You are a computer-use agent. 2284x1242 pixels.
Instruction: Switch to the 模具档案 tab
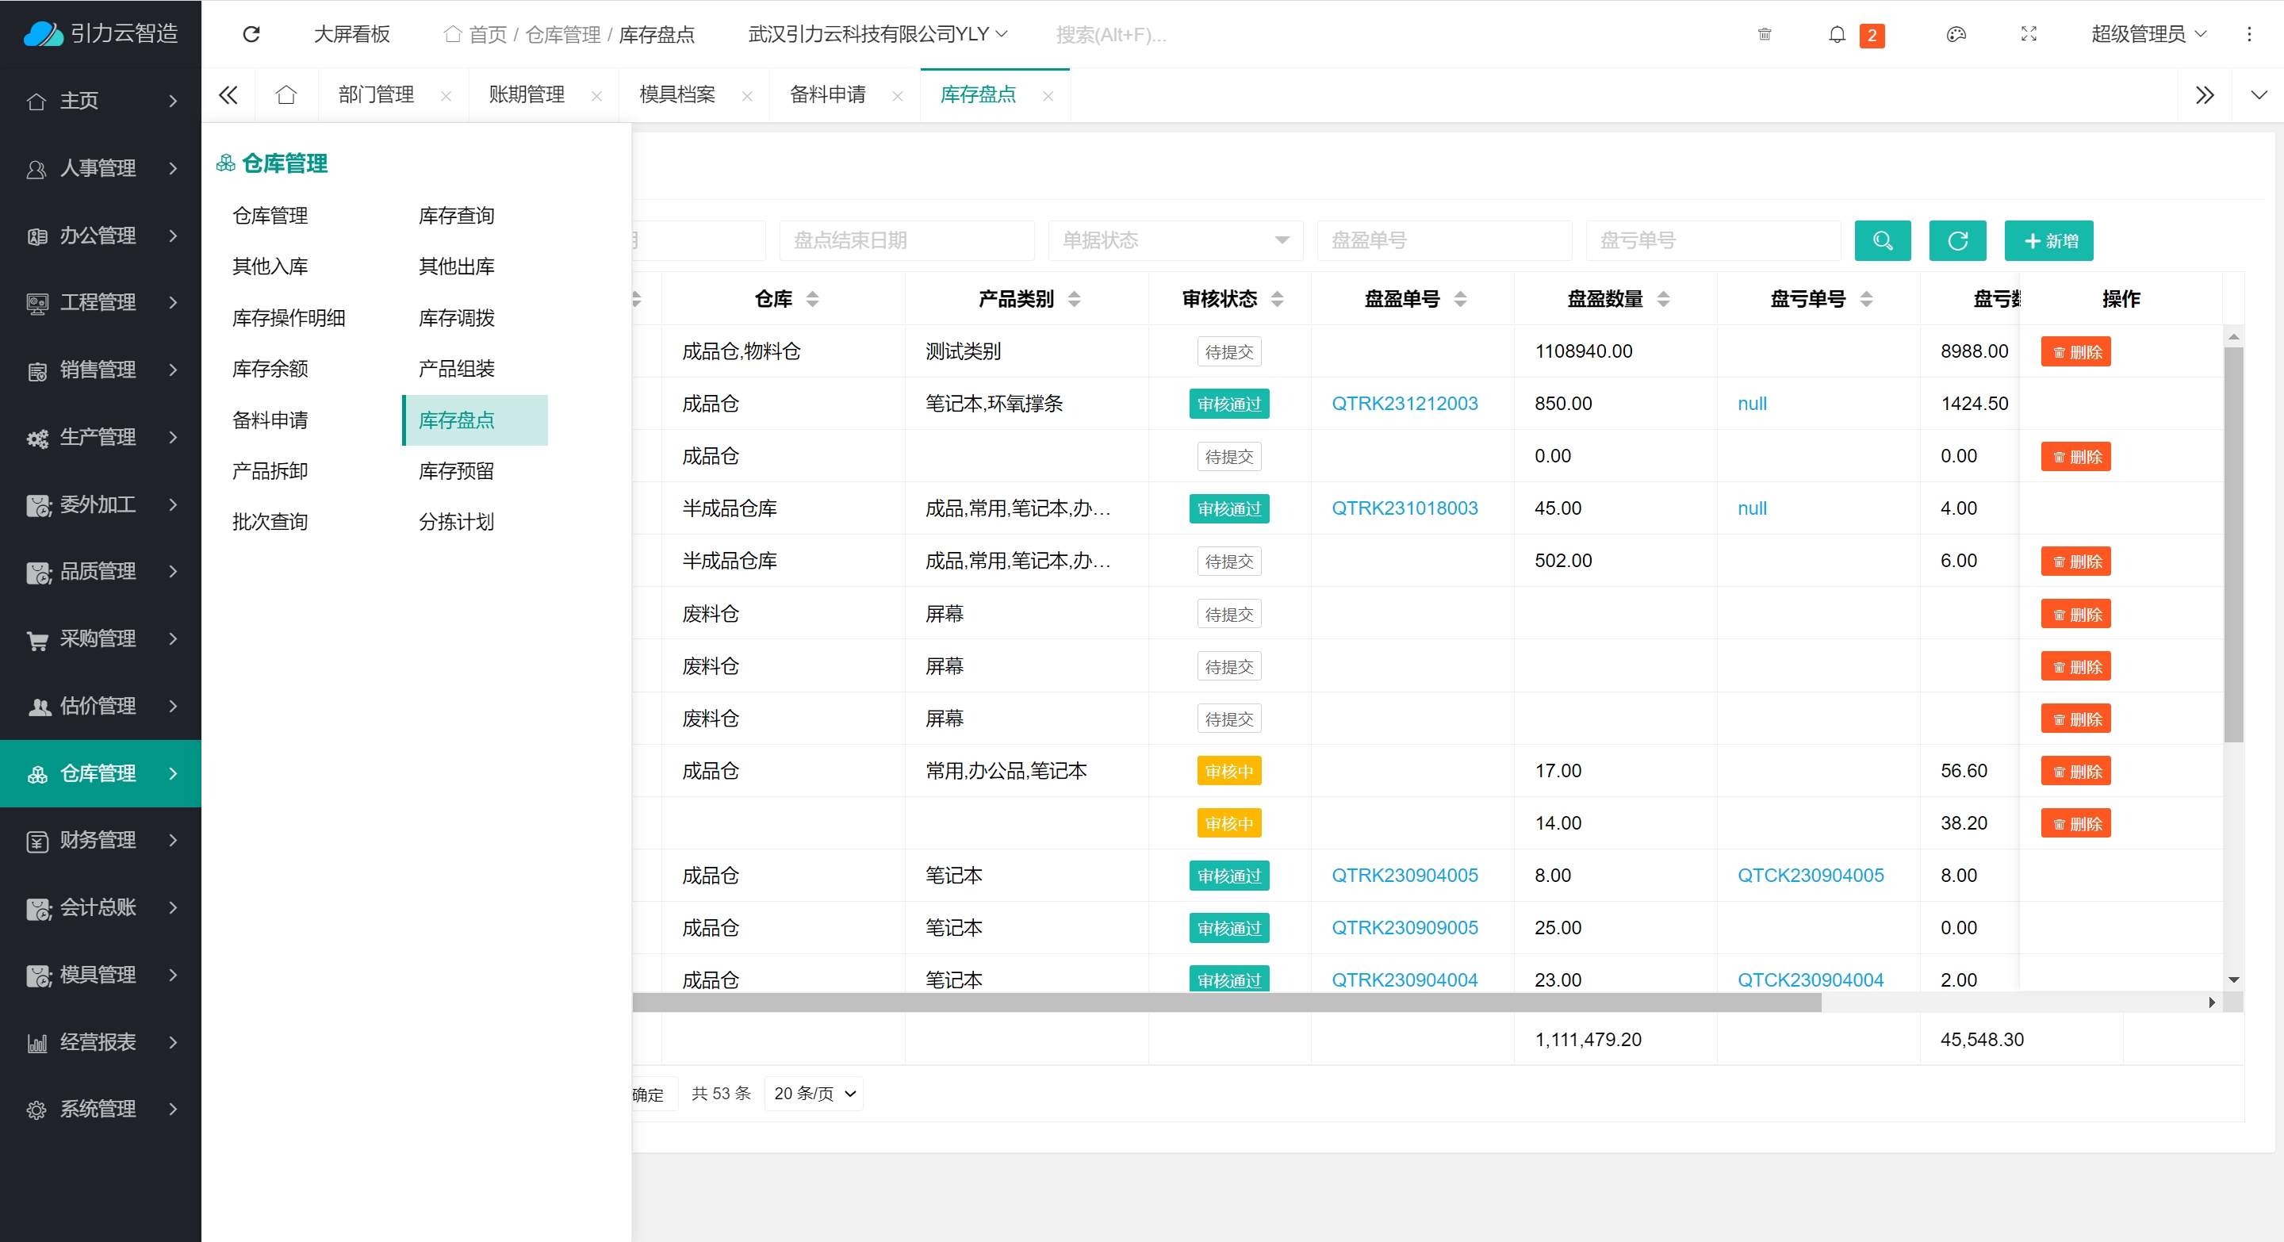click(x=677, y=95)
